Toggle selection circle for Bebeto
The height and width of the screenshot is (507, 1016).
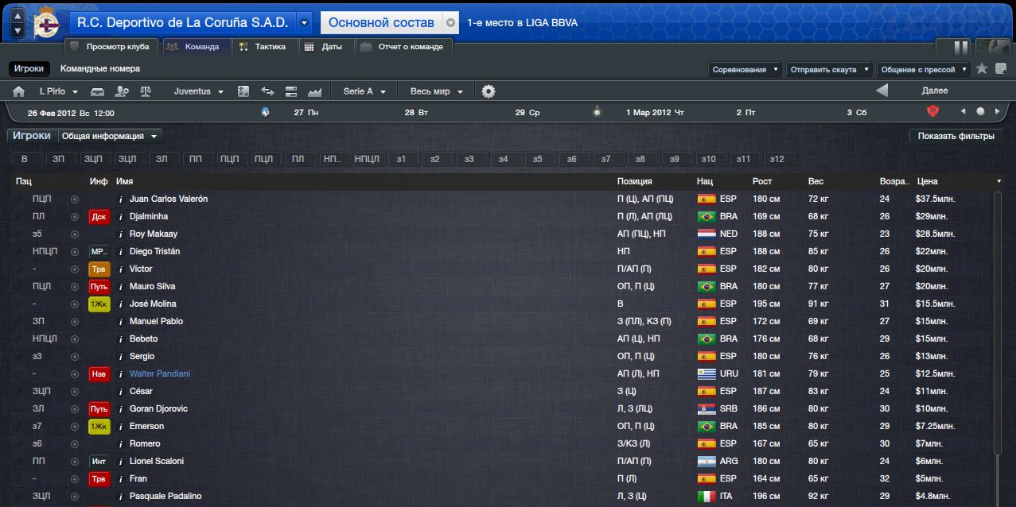[75, 339]
